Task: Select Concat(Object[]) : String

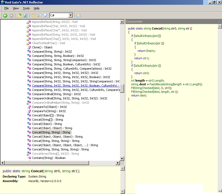Action: [x=48, y=115]
